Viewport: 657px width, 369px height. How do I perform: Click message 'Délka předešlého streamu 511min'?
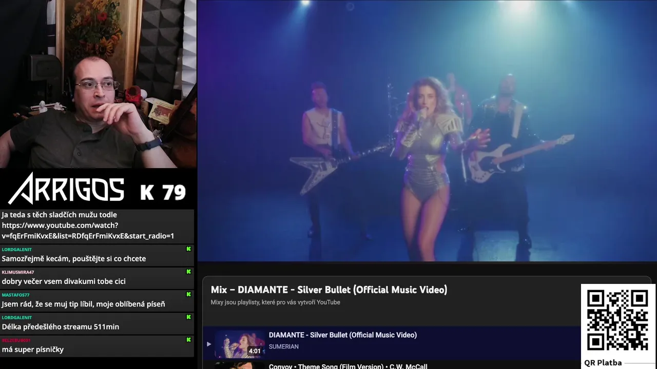pyautogui.click(x=61, y=326)
